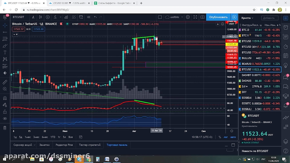Viewport: 290px width, 163px height.
Task: Open the usdtbtc saved layout dropdown
Action: coord(174,17)
